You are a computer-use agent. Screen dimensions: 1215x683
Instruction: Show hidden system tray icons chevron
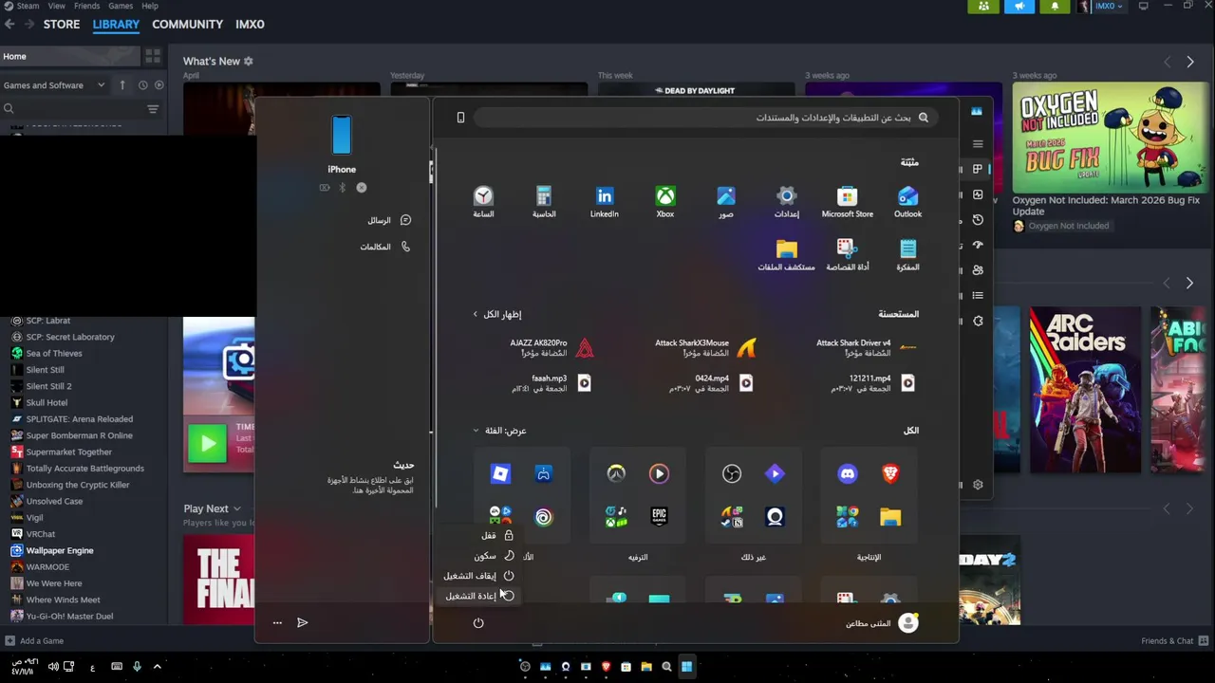click(x=158, y=667)
